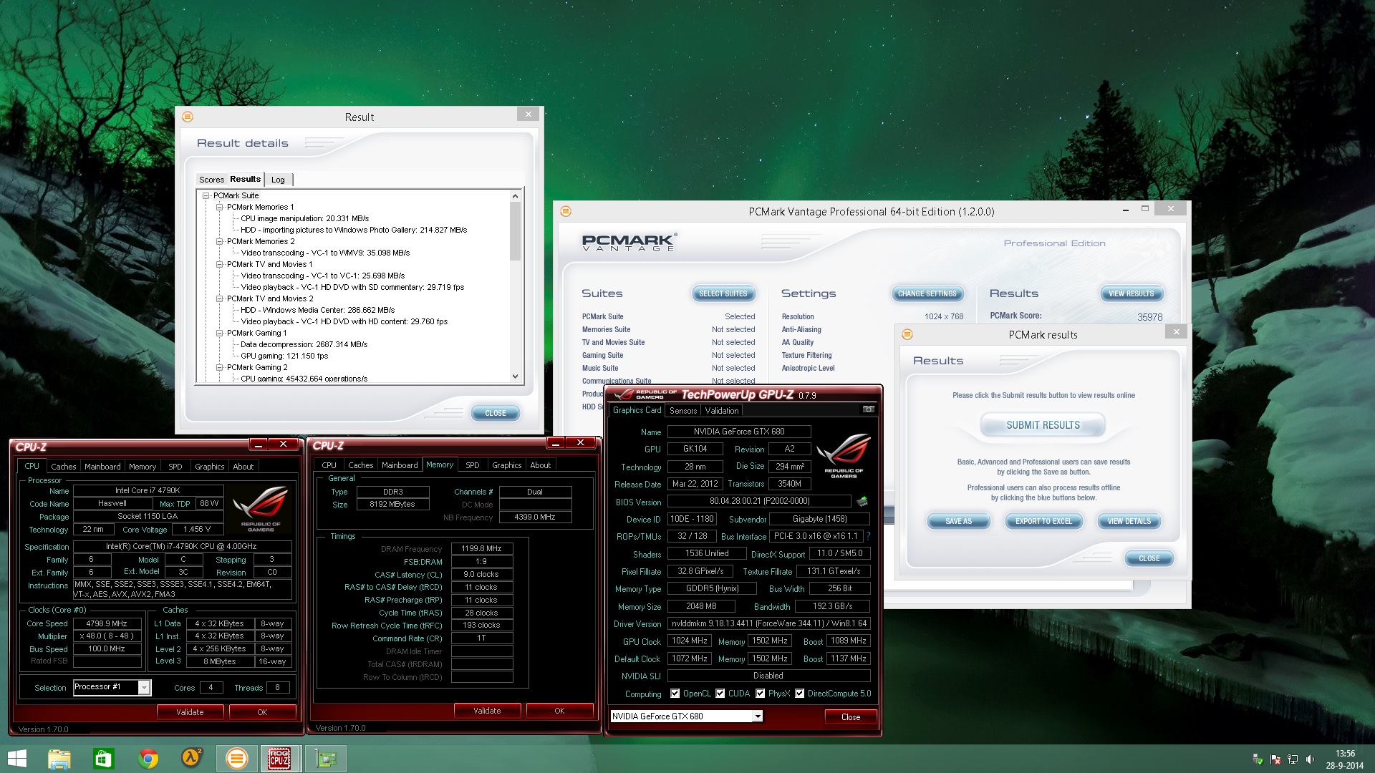The height and width of the screenshot is (773, 1375).
Task: Toggle the DirectCompute 5.0 checkbox
Action: tap(799, 694)
